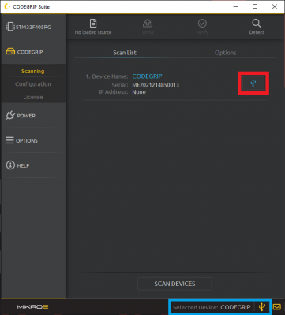Click the OPTIONS hamburger icon
The height and width of the screenshot is (315, 285).
[9, 140]
